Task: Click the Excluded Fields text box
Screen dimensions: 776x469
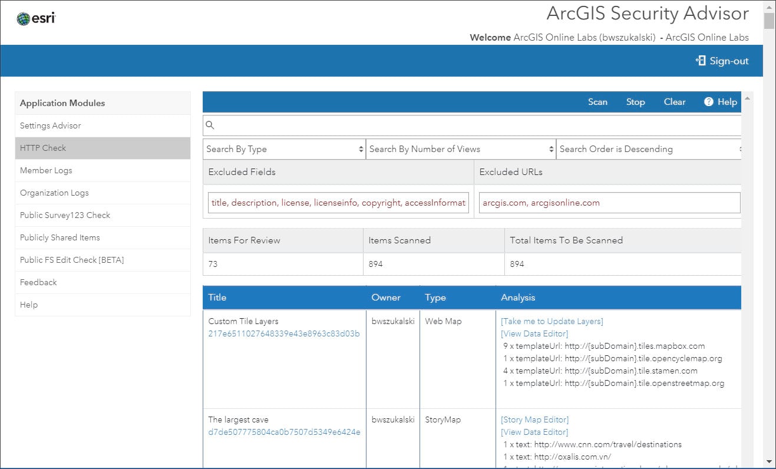Action: pyautogui.click(x=338, y=203)
